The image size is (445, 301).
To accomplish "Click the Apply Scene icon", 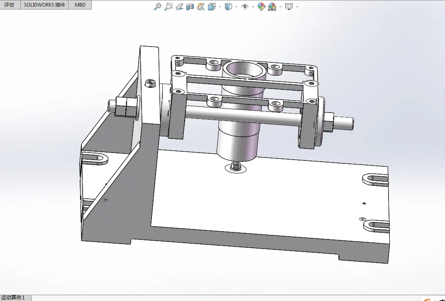I will tap(272, 7).
